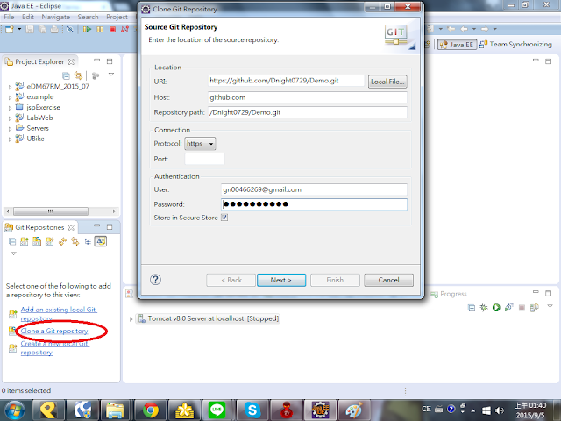Click the Add an existing local Git repository link
This screenshot has width=561, height=421.
pyautogui.click(x=59, y=314)
